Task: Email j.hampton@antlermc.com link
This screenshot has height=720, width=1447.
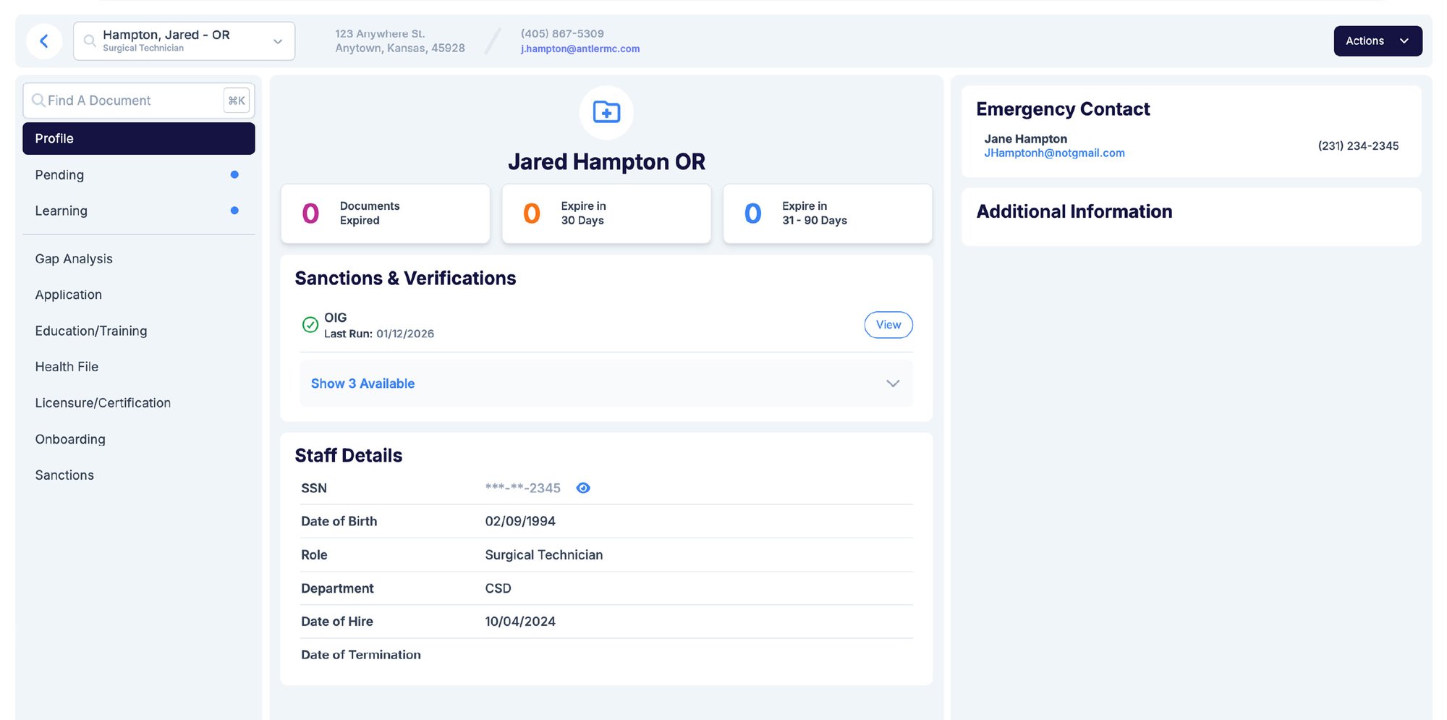Action: click(x=580, y=48)
